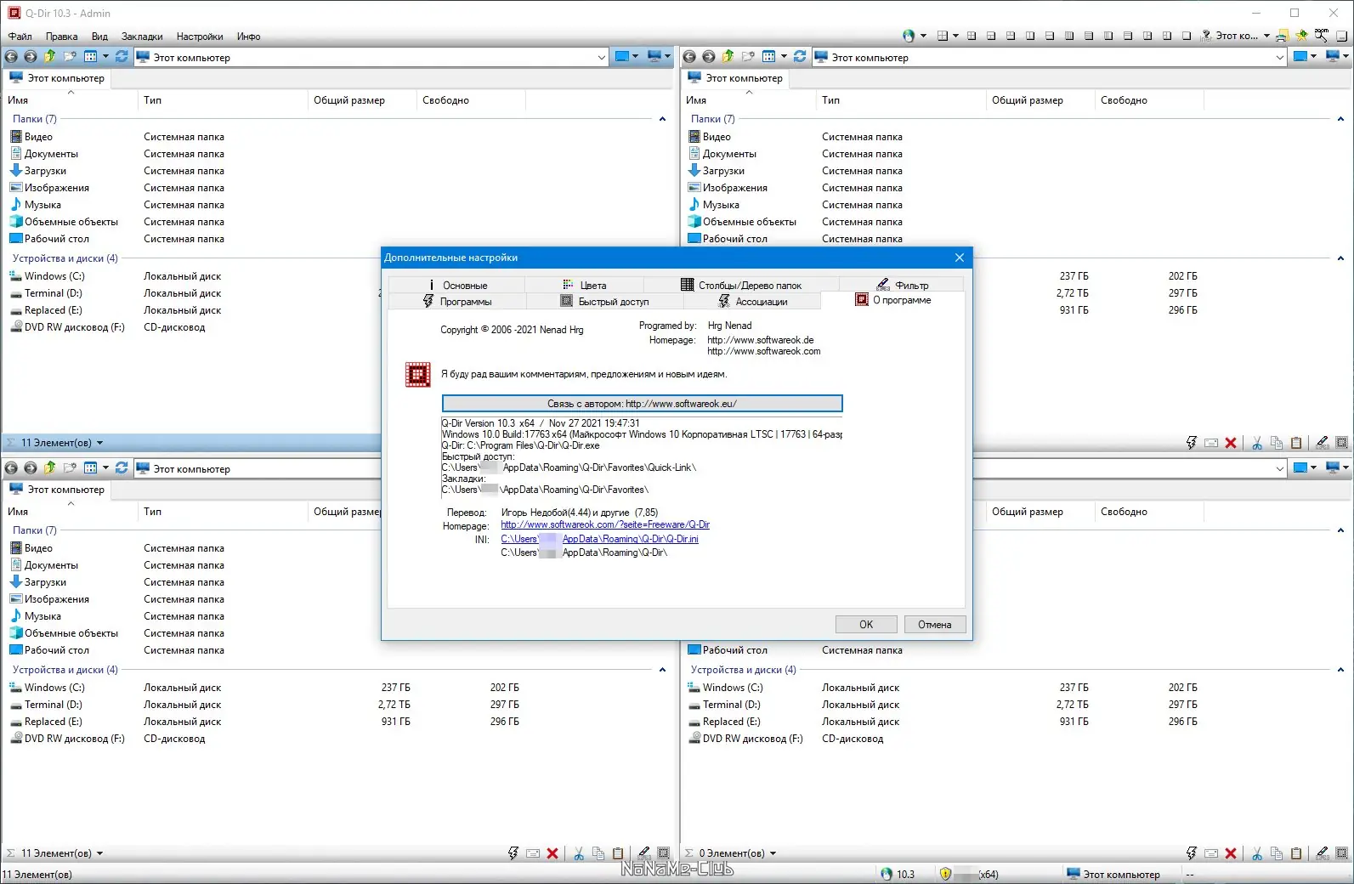Refresh the top-right pane view

click(x=800, y=57)
